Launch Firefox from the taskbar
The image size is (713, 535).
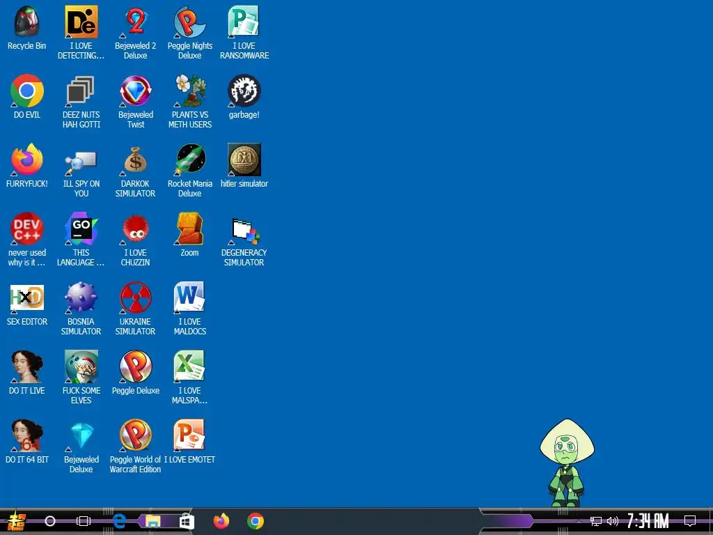point(221,521)
